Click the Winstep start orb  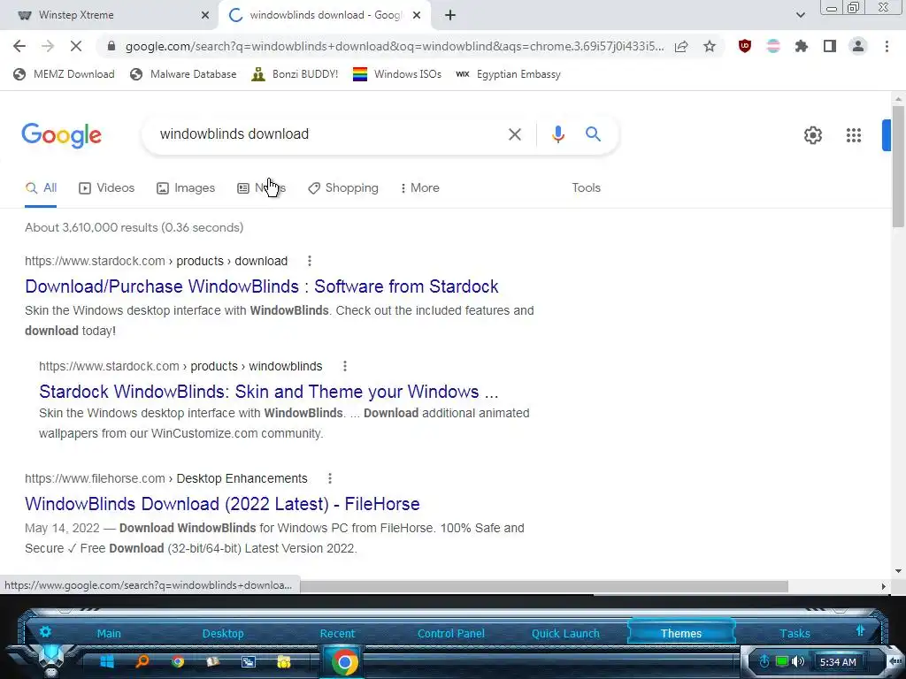pos(50,660)
